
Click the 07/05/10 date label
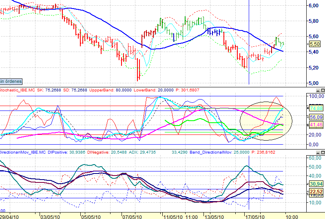(132, 217)
